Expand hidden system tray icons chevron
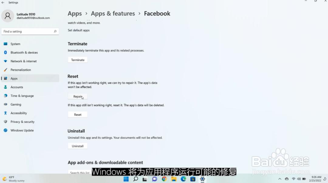This screenshot has width=328, height=183. click(x=280, y=179)
